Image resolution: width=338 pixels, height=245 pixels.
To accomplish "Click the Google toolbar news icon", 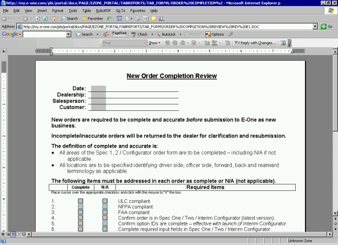I will (x=106, y=34).
